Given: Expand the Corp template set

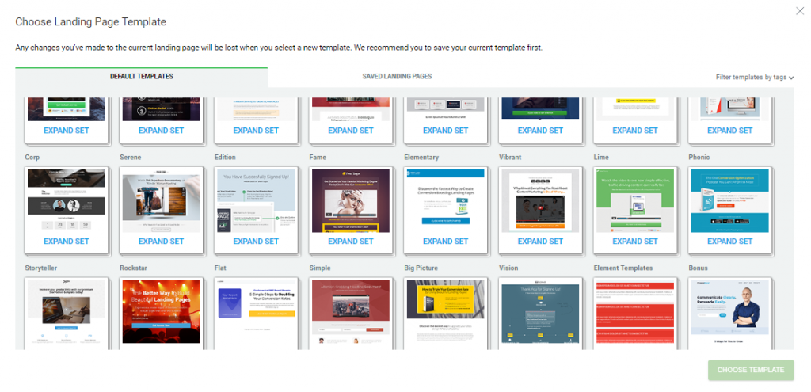Looking at the screenshot, I should coord(67,241).
